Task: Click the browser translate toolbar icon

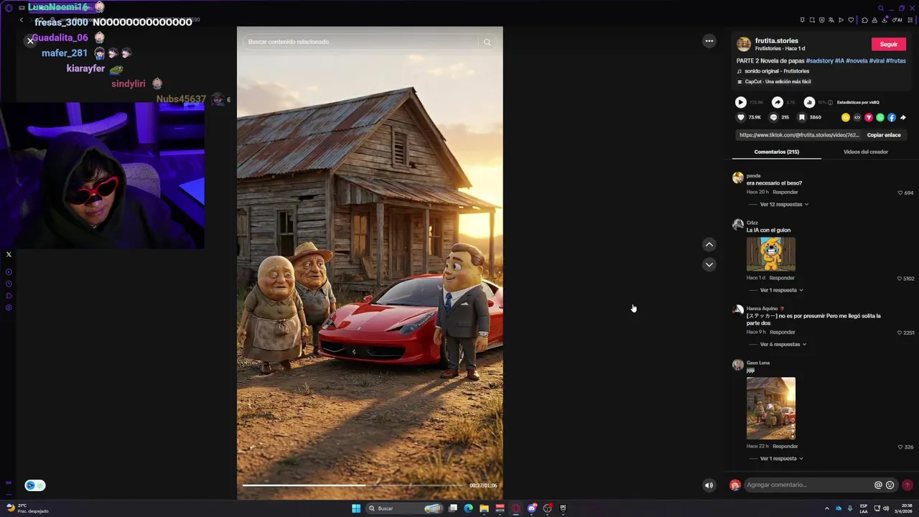Action: [831, 20]
